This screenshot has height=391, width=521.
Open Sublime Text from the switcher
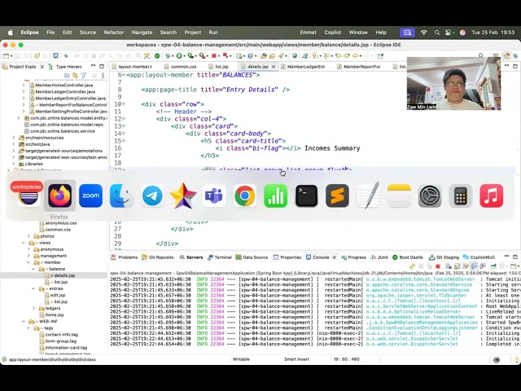(337, 195)
